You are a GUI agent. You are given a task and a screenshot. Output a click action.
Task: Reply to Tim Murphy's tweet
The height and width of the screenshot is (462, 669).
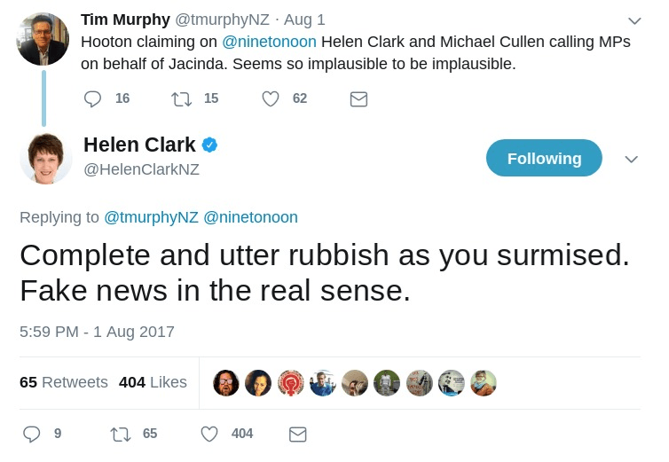click(x=93, y=99)
